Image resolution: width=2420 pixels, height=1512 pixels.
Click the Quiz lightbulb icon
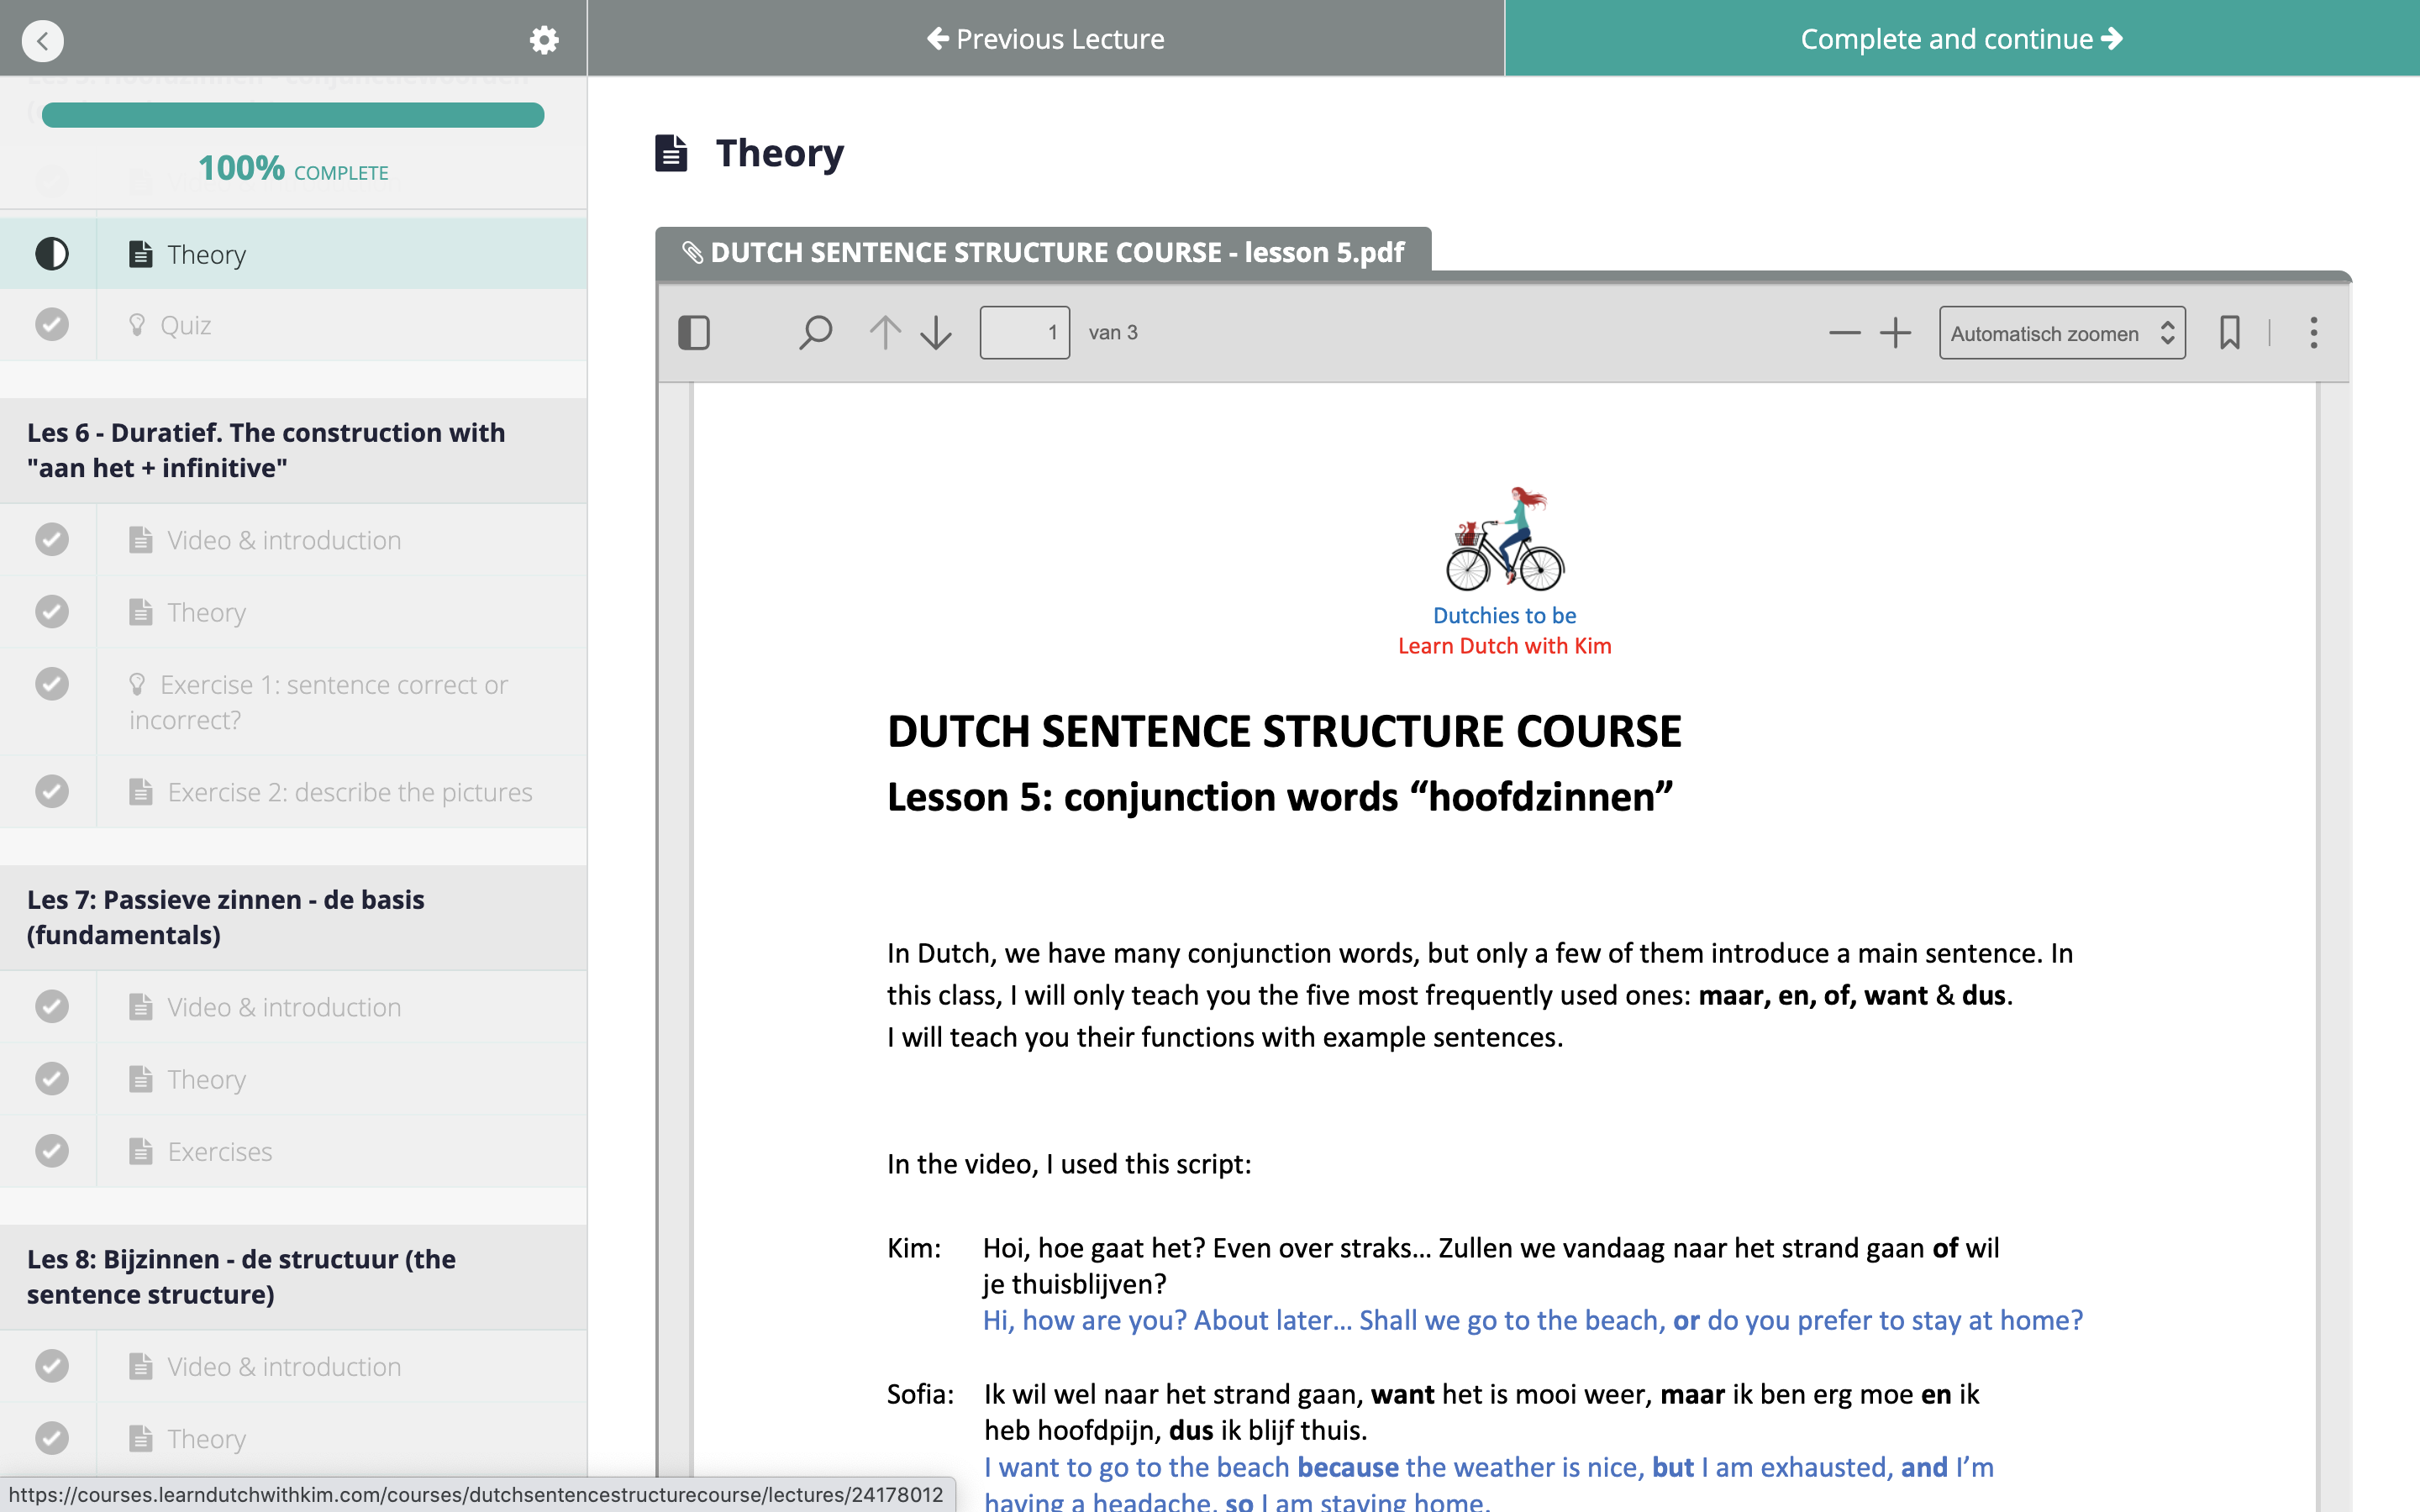point(137,324)
